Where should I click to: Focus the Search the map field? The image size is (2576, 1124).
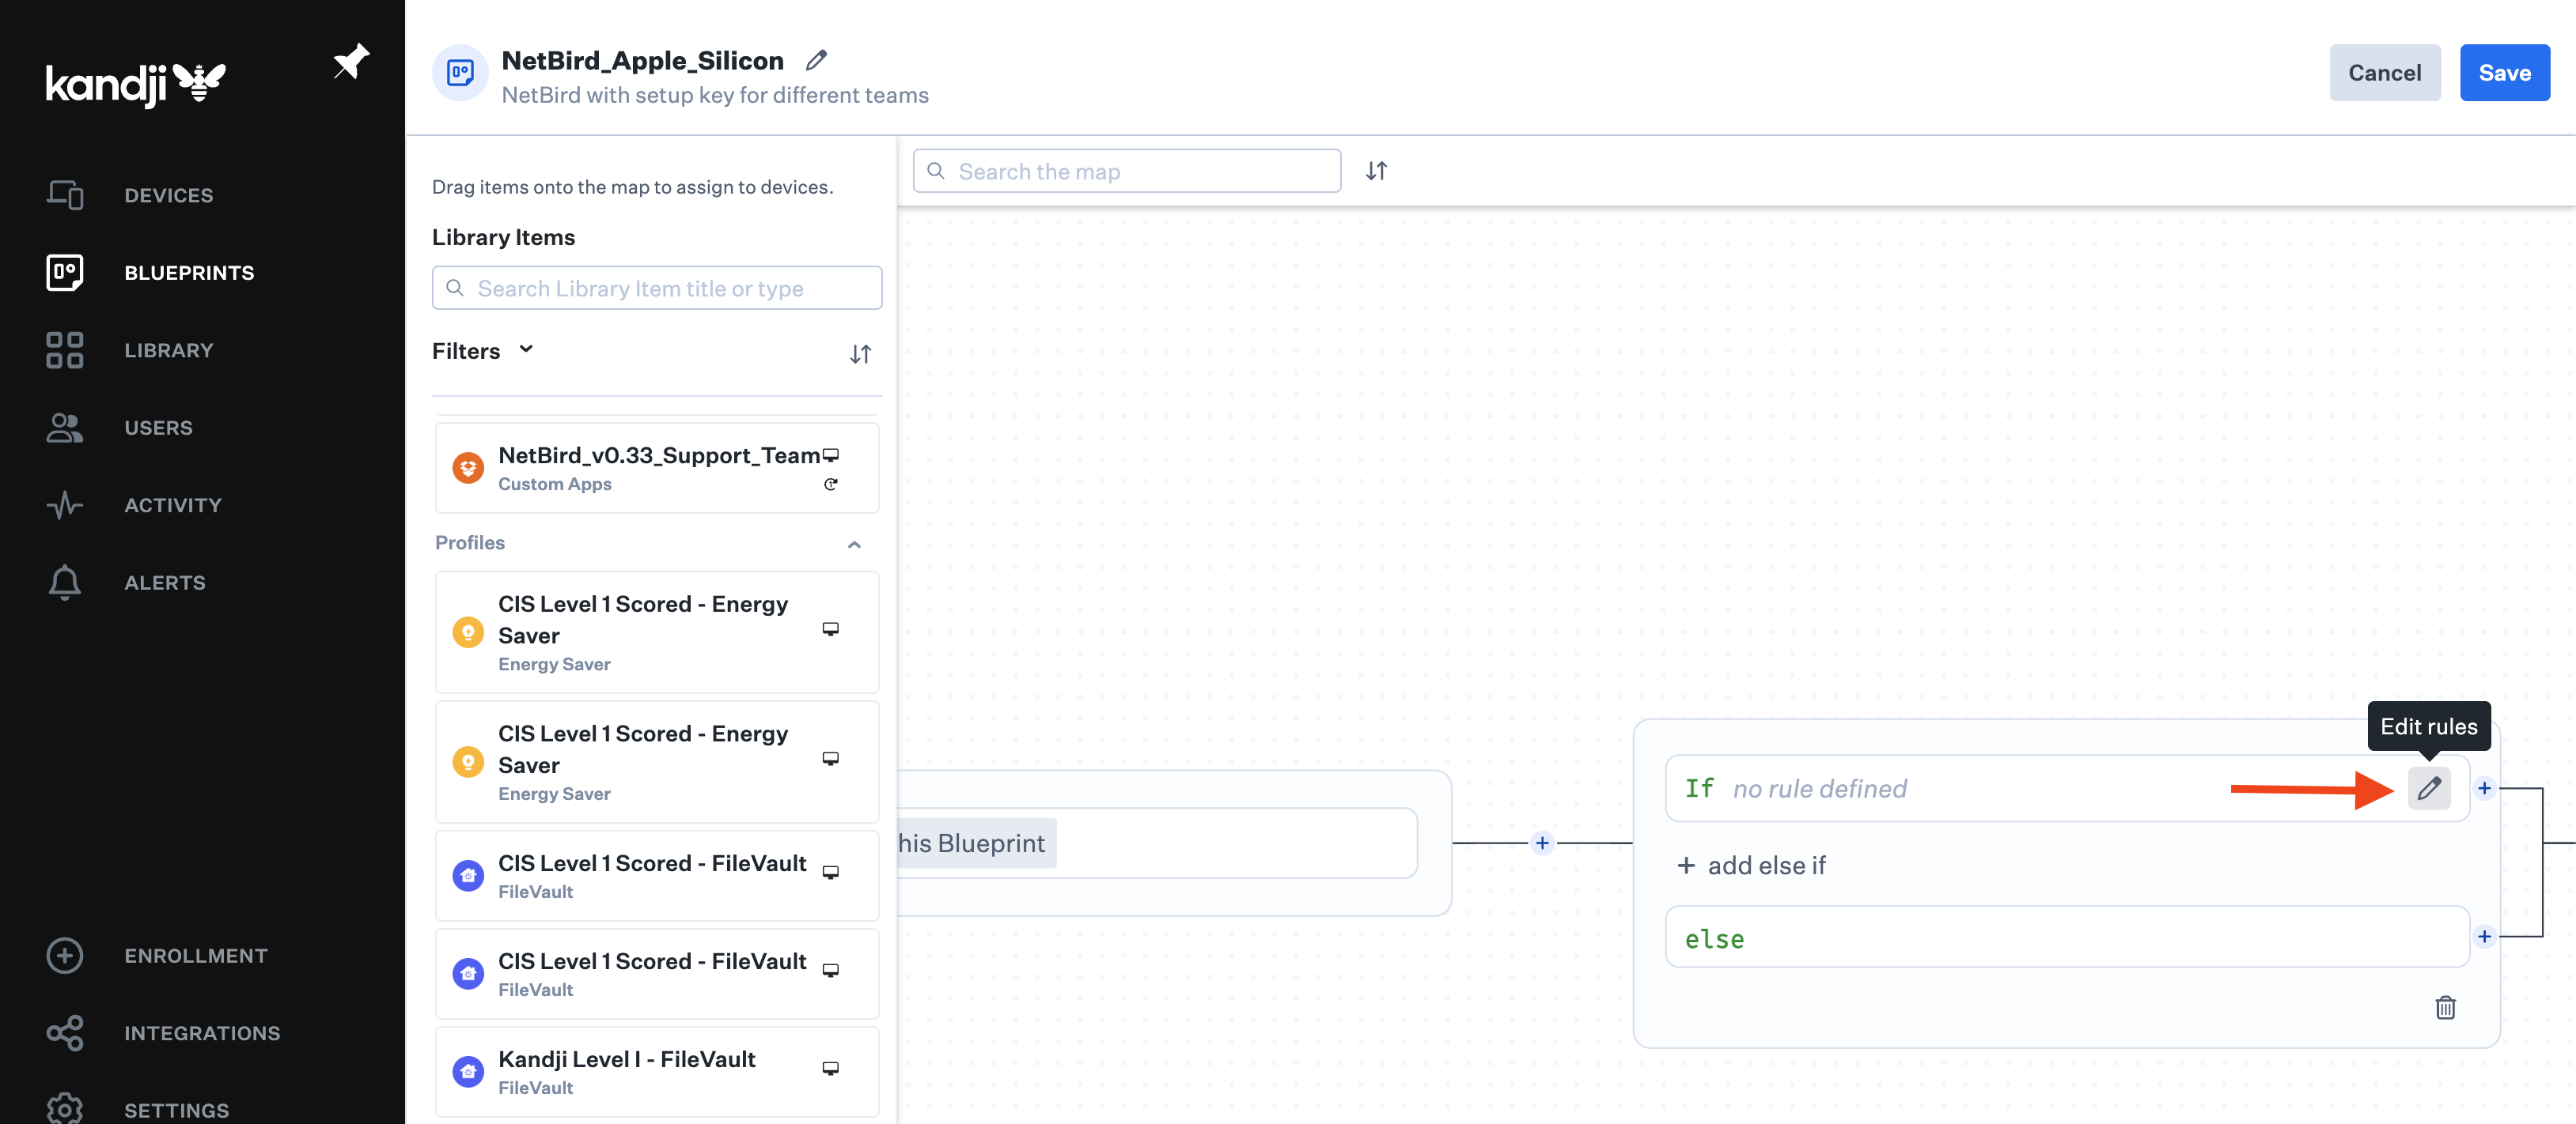tap(1127, 172)
